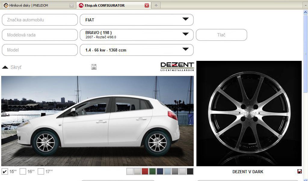Click the gray save icon above the car image

[x=94, y=67]
